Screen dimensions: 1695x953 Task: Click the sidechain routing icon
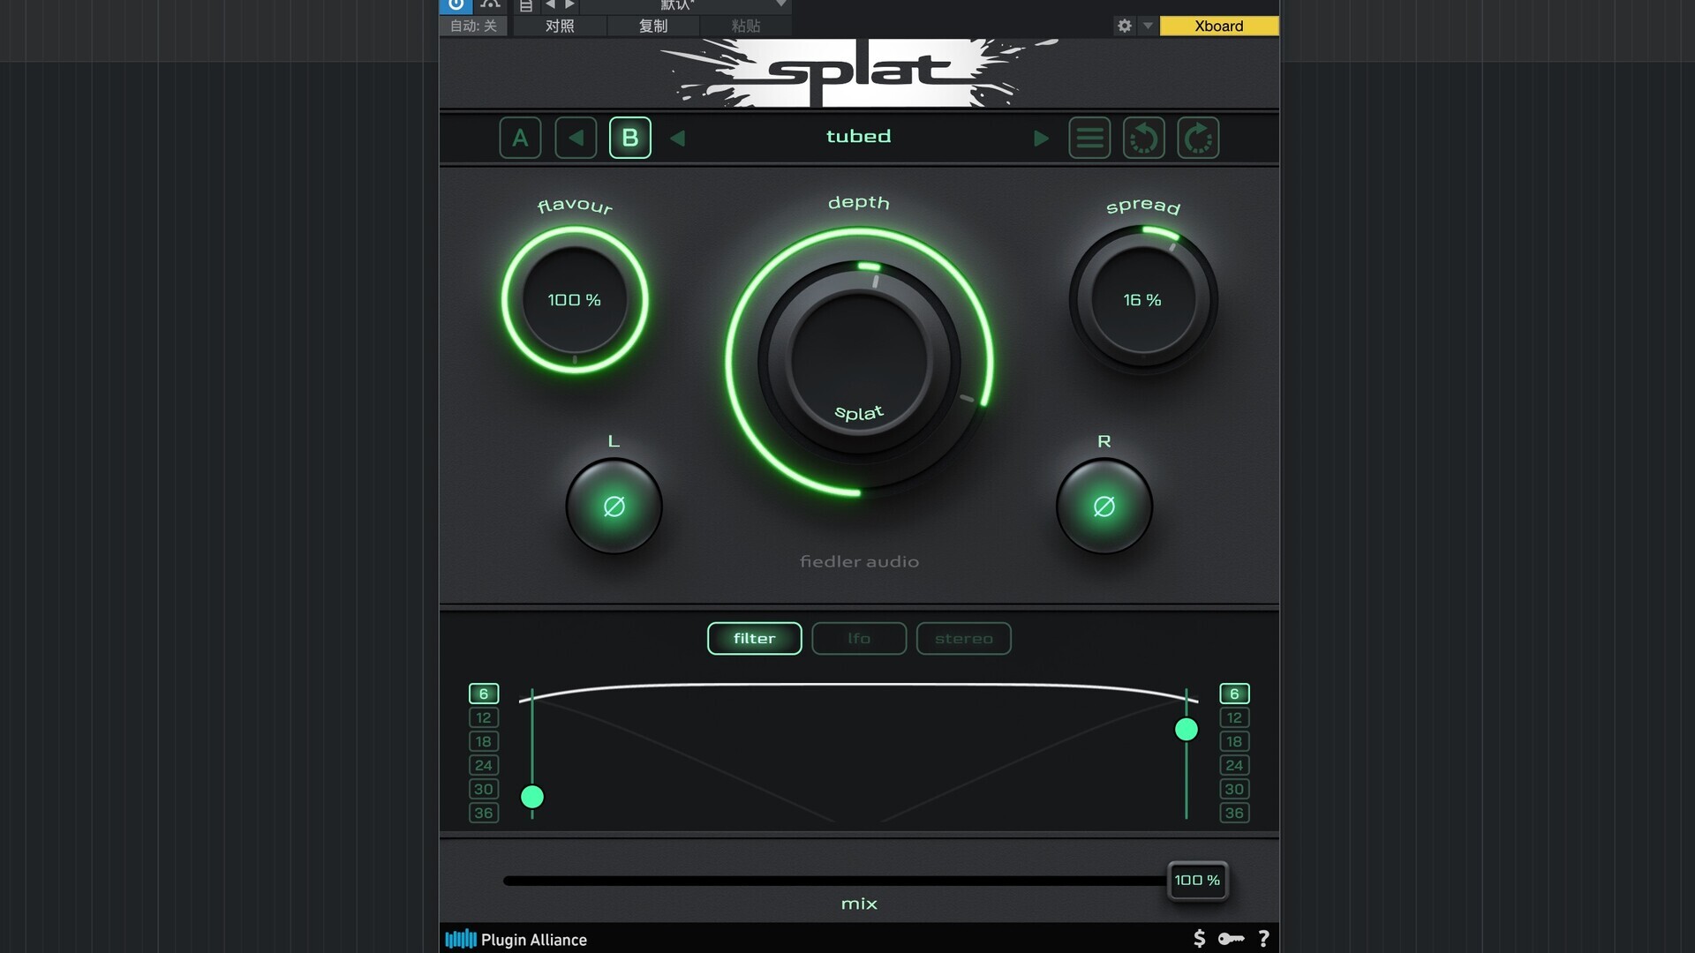click(x=490, y=5)
